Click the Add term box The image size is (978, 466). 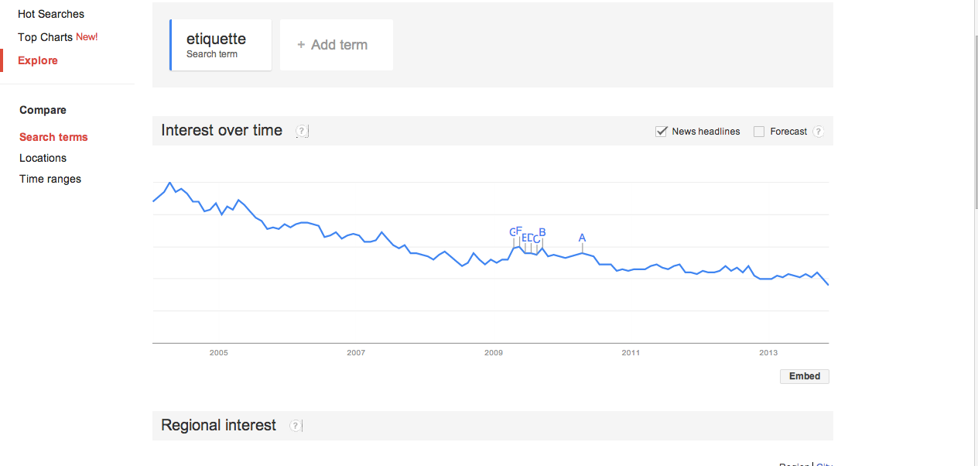pos(337,45)
